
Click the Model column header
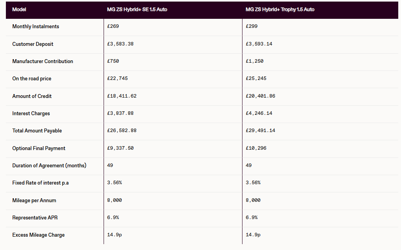point(19,9)
